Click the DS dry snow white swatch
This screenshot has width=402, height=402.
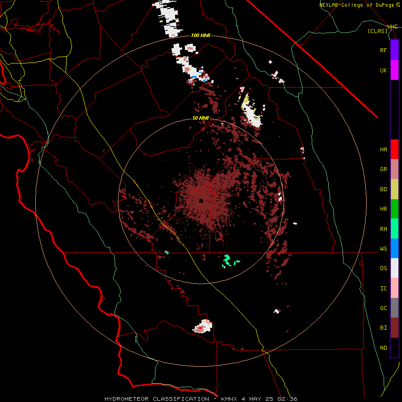[394, 268]
